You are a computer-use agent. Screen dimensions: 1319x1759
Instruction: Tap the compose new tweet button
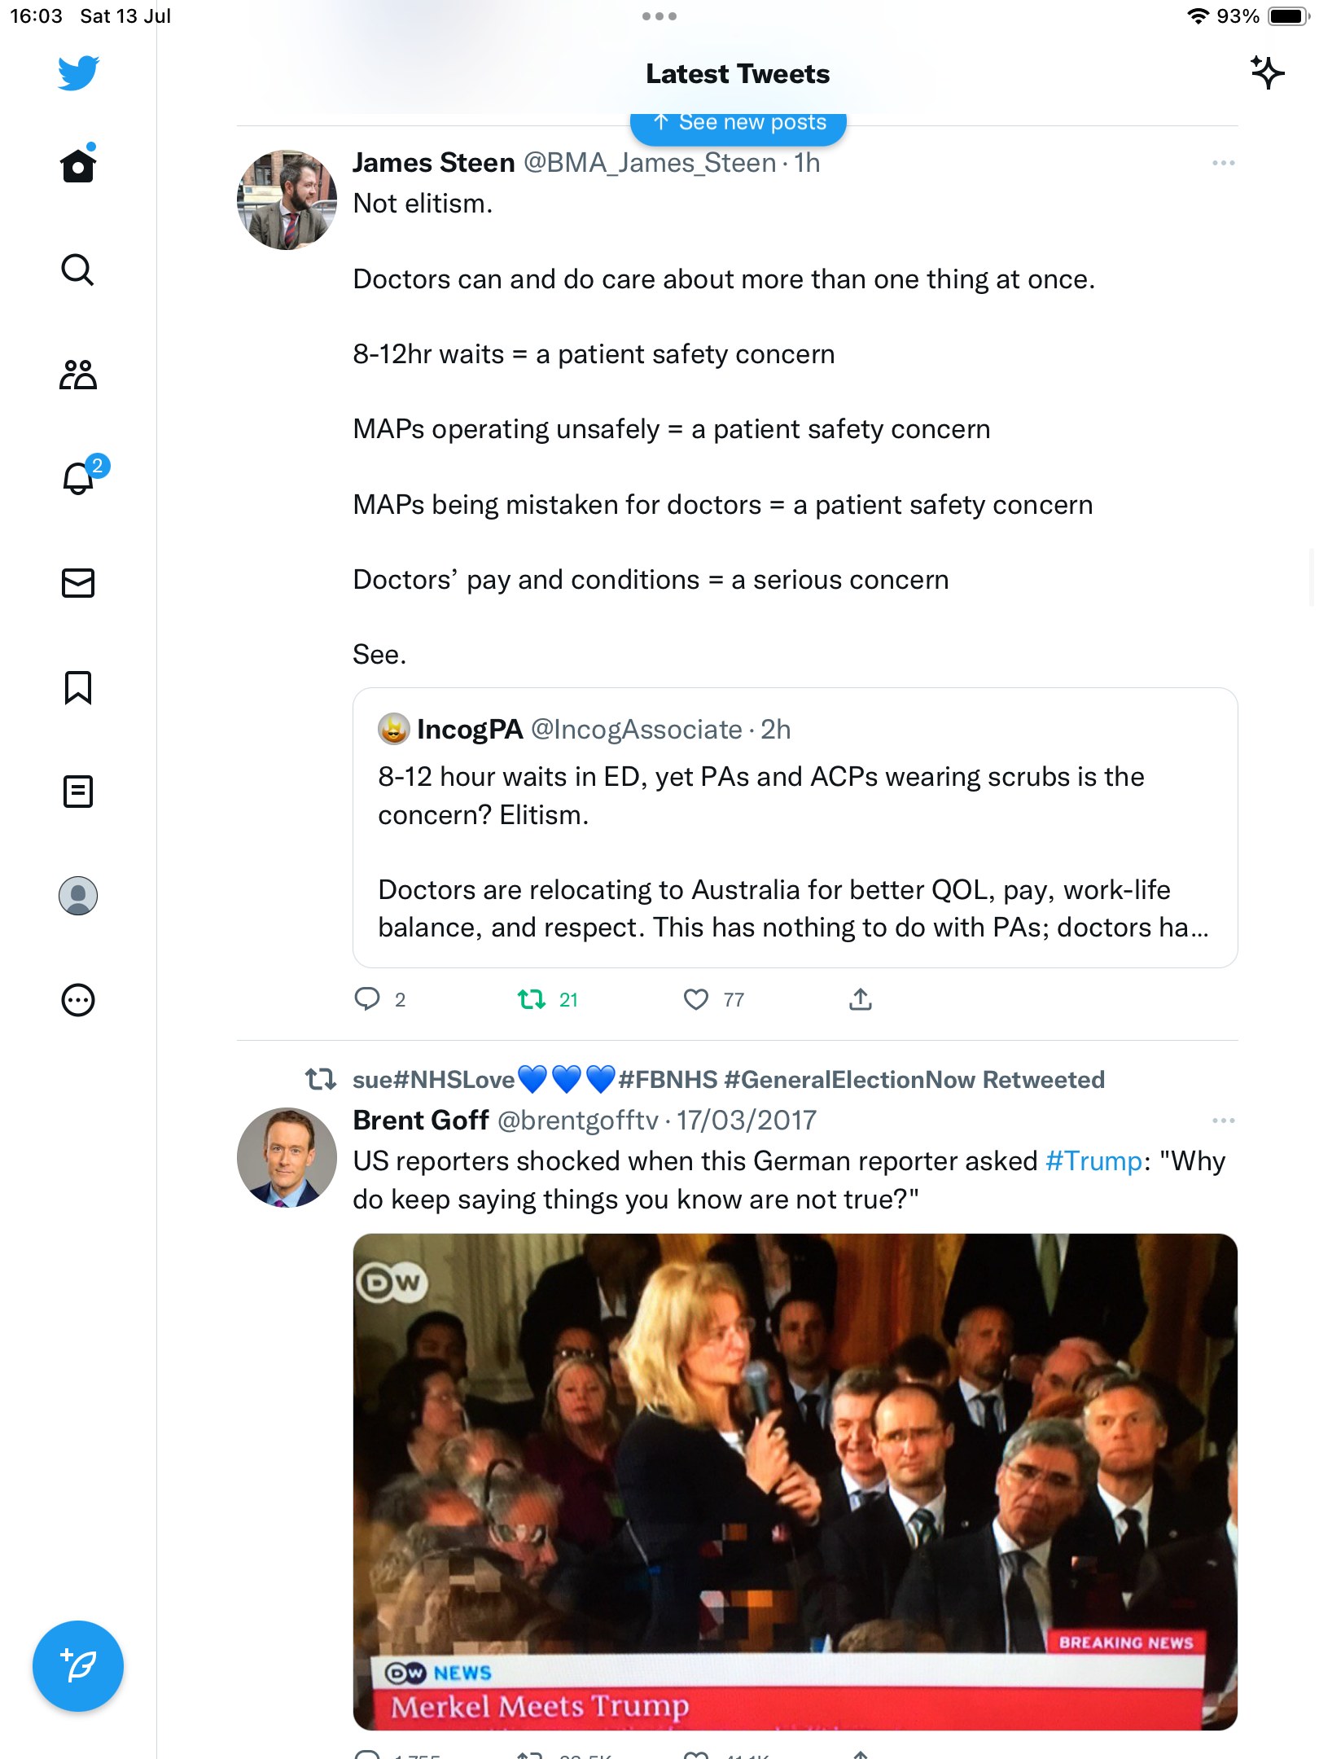(x=78, y=1666)
